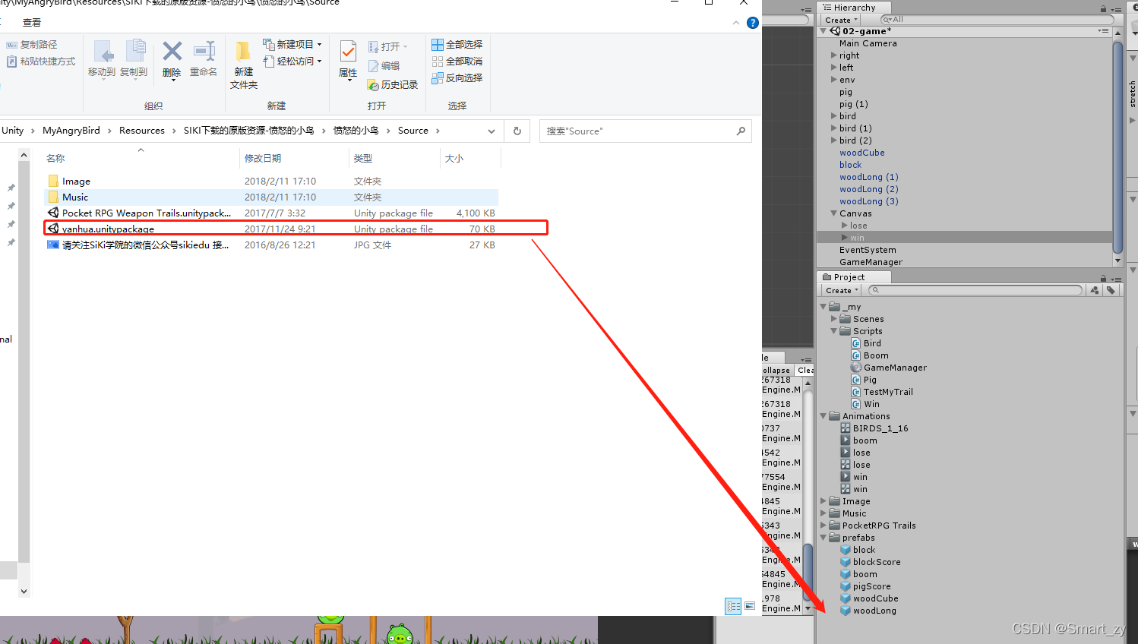Click the Project search by label icon
This screenshot has width=1138, height=644.
click(1111, 290)
